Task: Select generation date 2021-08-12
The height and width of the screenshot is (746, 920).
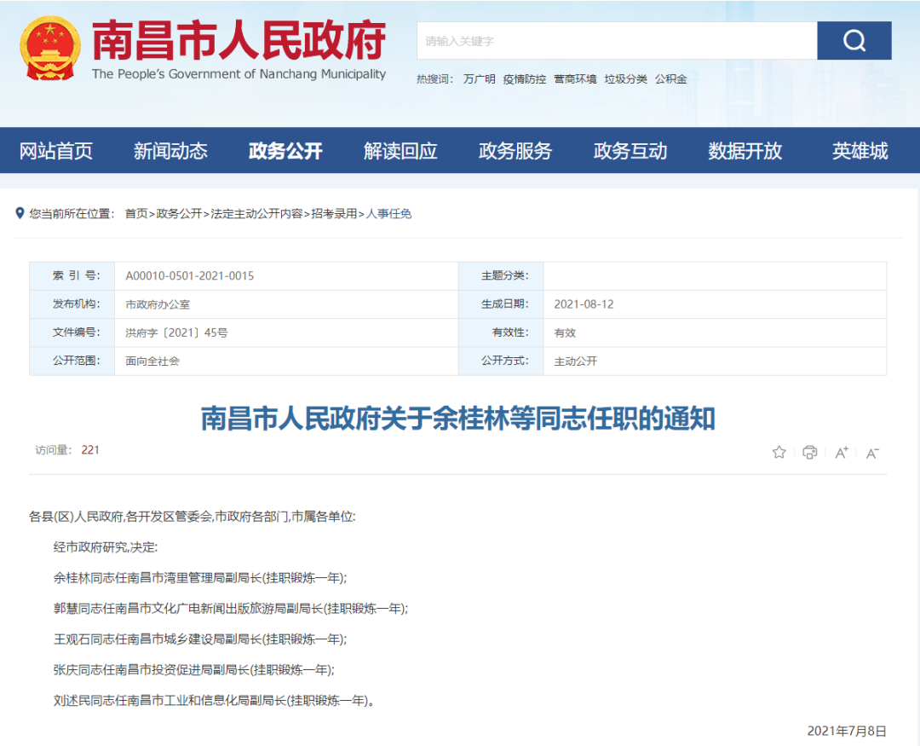Action: tap(584, 304)
